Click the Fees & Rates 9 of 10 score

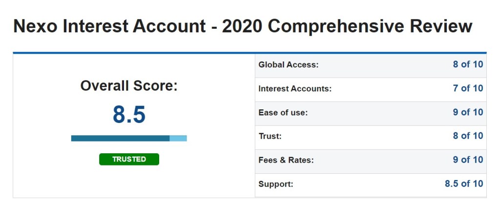[x=468, y=160]
